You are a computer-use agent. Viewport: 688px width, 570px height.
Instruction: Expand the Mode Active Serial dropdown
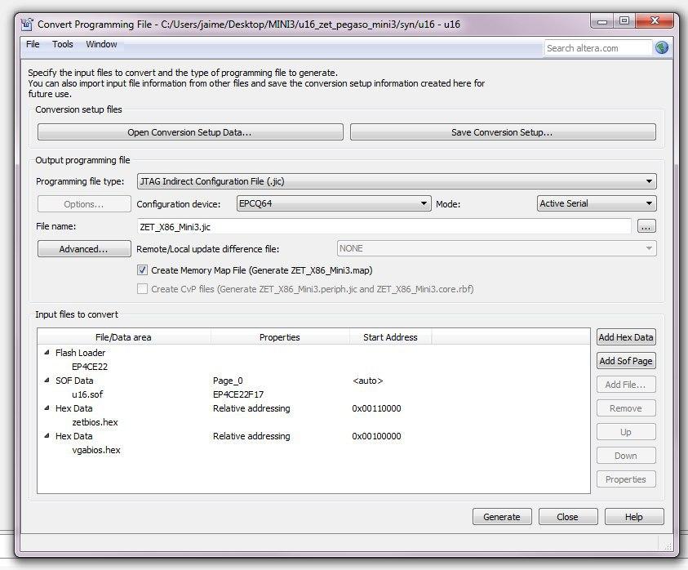pos(597,203)
